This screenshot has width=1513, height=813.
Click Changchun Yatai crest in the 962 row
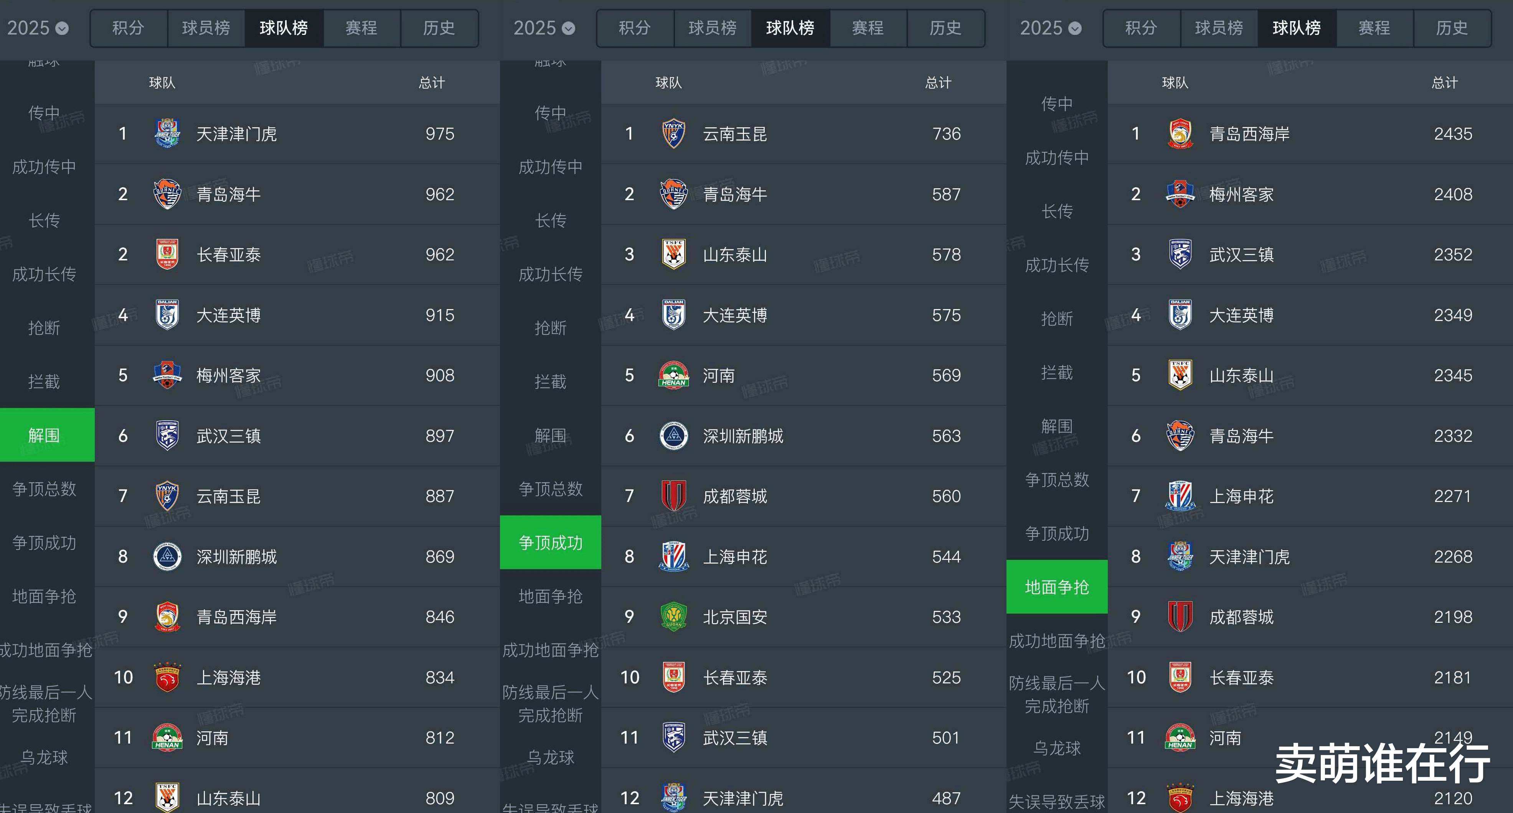pos(167,254)
